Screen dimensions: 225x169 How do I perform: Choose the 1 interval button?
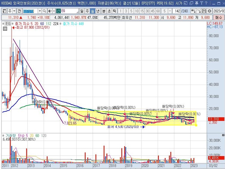[121, 11]
